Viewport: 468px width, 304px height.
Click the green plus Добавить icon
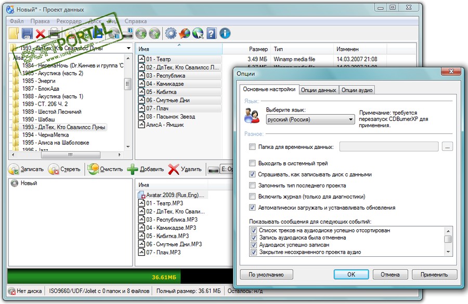132,169
